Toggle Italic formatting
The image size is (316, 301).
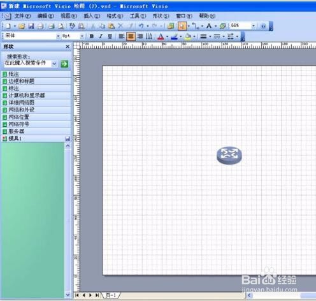(101, 36)
